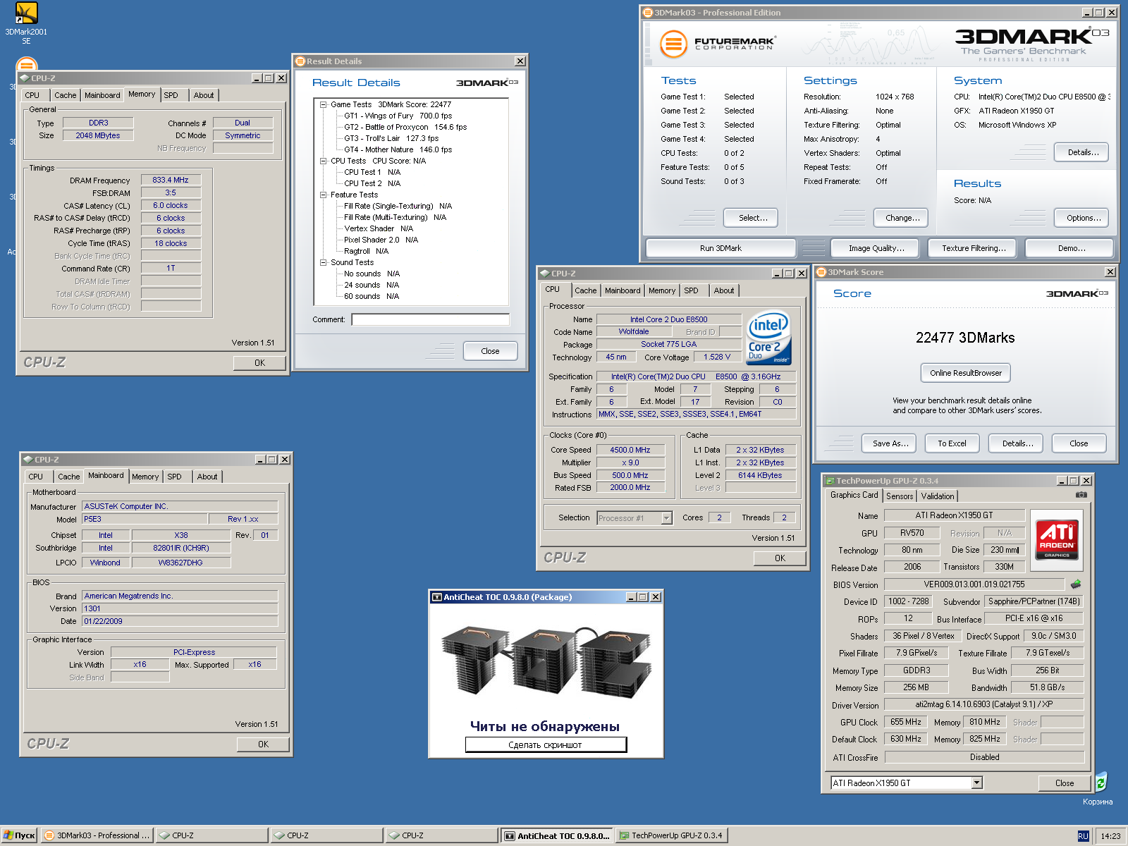Open the 3DMark2001 SE desktop shortcut
This screenshot has width=1128, height=846.
[26, 23]
